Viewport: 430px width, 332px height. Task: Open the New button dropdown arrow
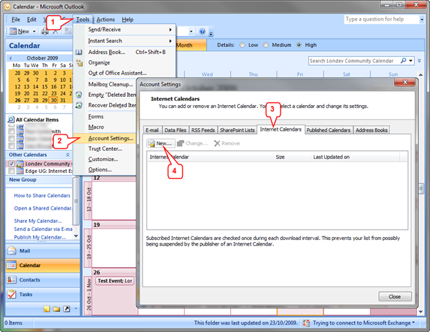click(35, 32)
